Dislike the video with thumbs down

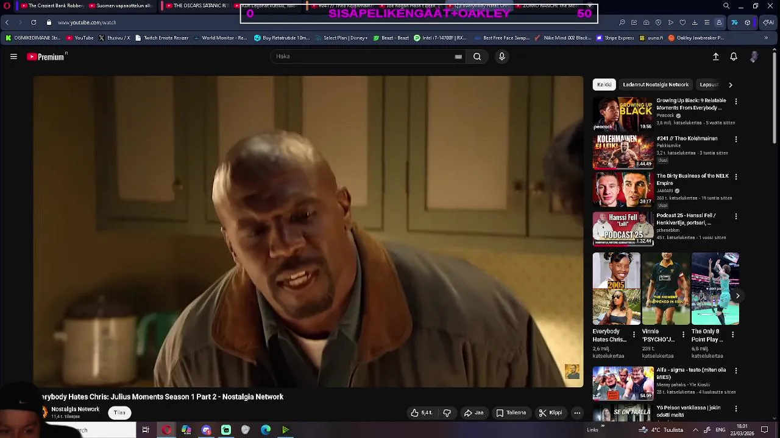pyautogui.click(x=447, y=412)
